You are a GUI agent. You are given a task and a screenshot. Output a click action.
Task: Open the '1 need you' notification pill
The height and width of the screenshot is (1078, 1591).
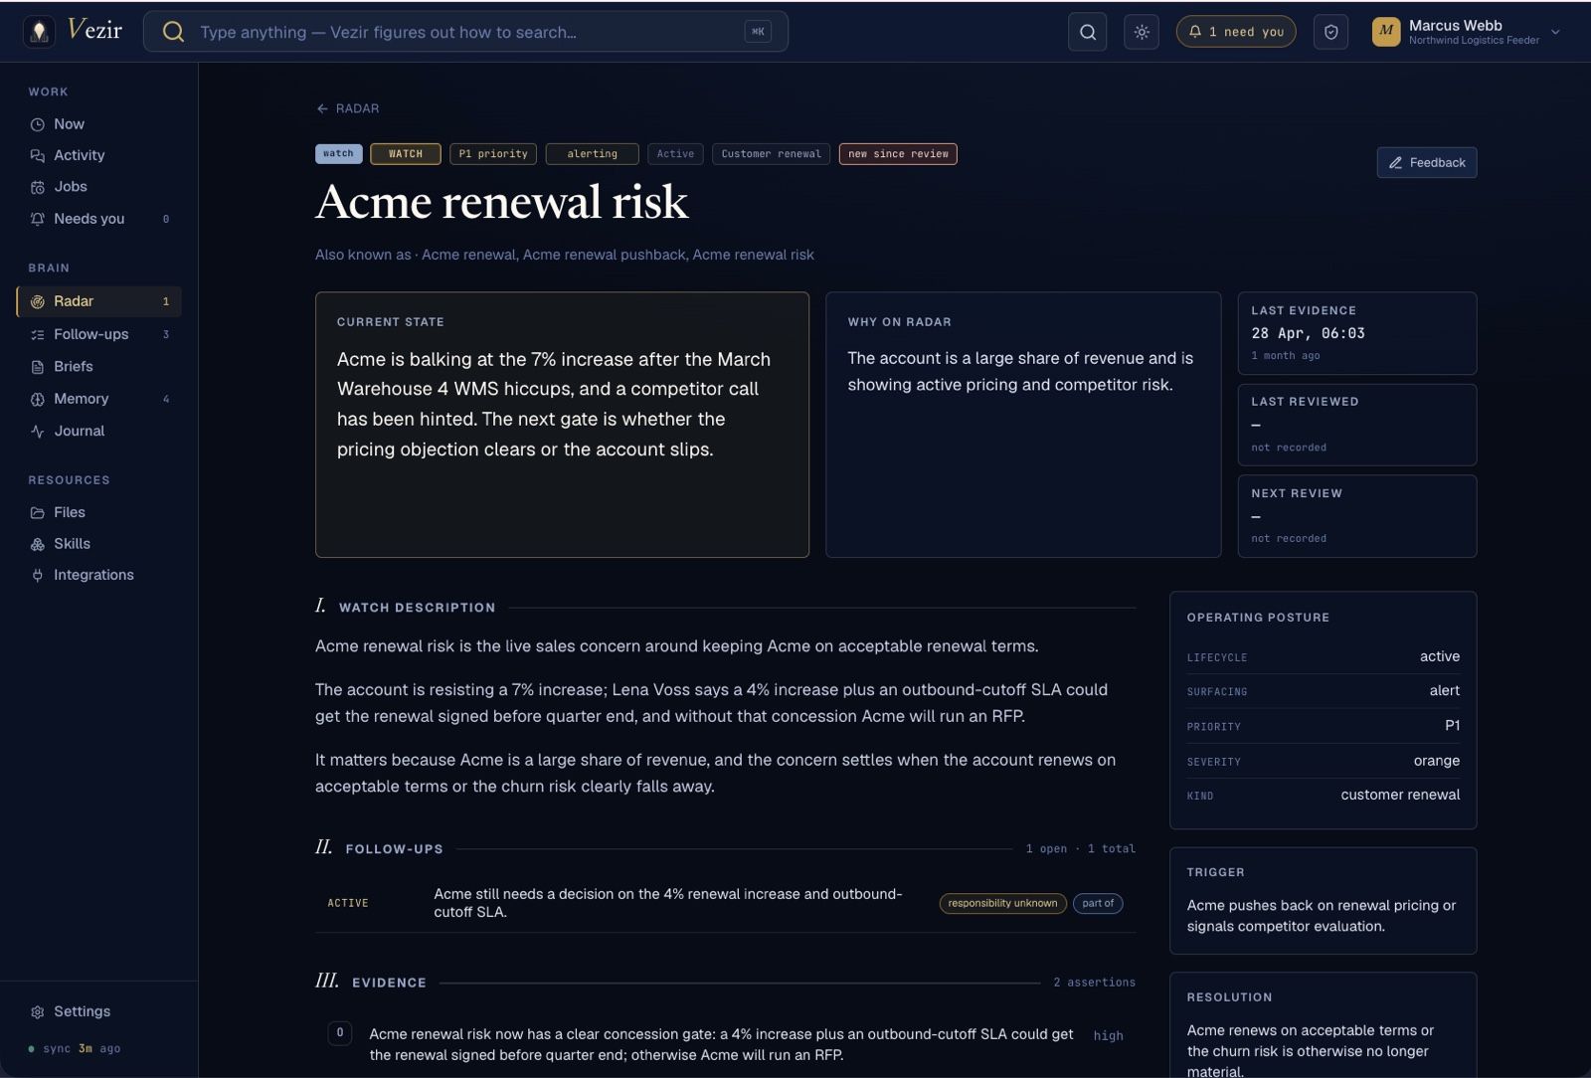click(1236, 32)
